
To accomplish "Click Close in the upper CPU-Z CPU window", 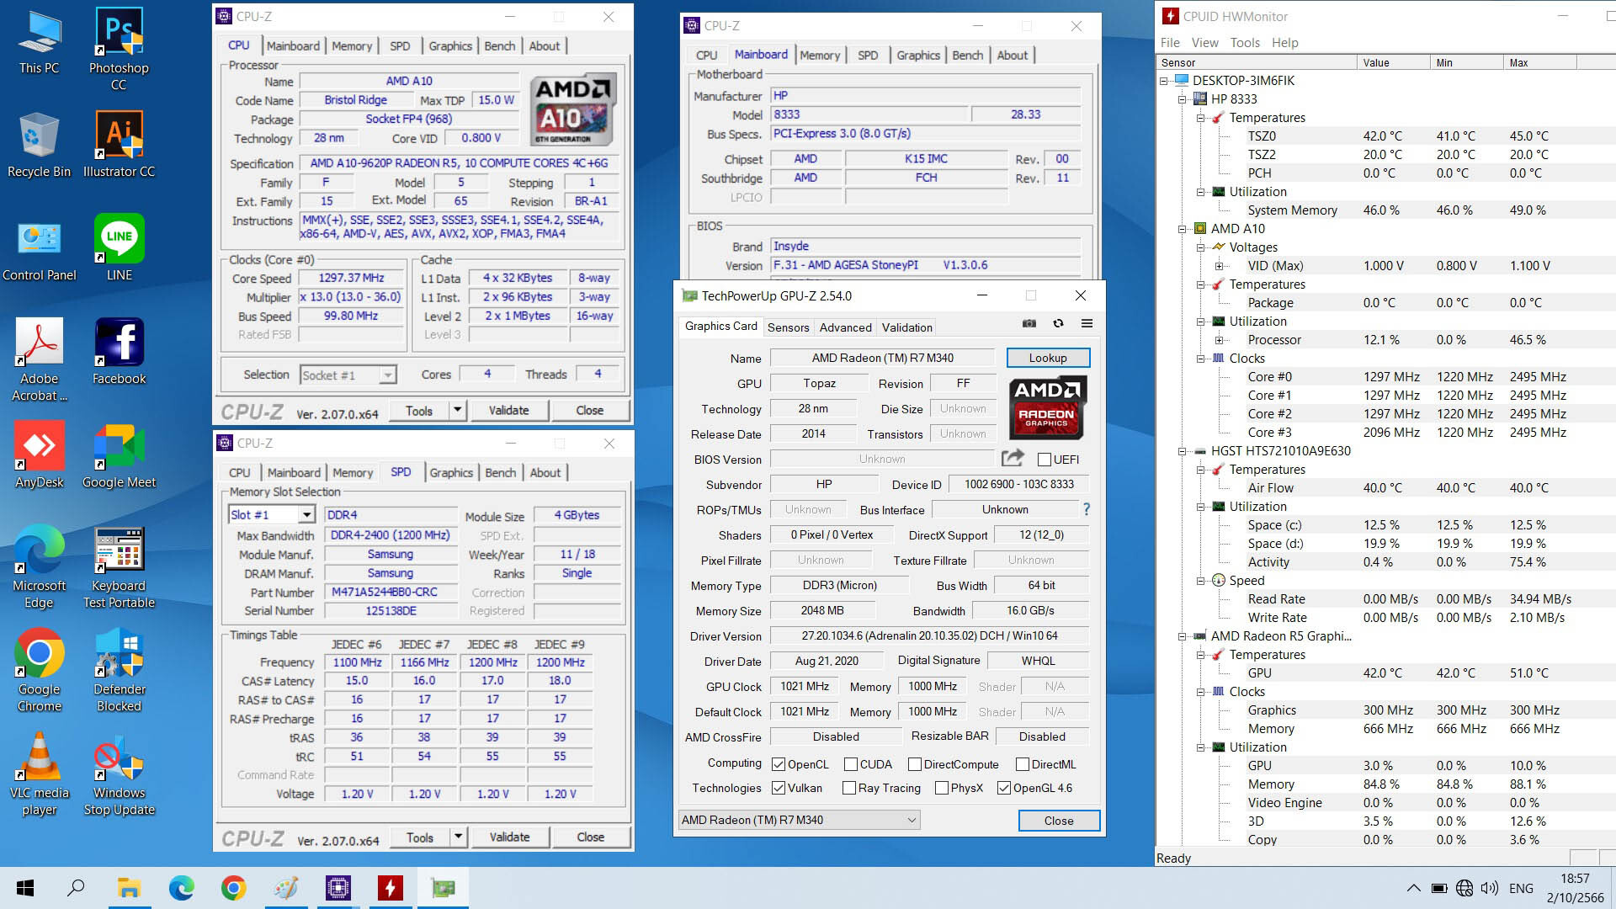I will [589, 411].
